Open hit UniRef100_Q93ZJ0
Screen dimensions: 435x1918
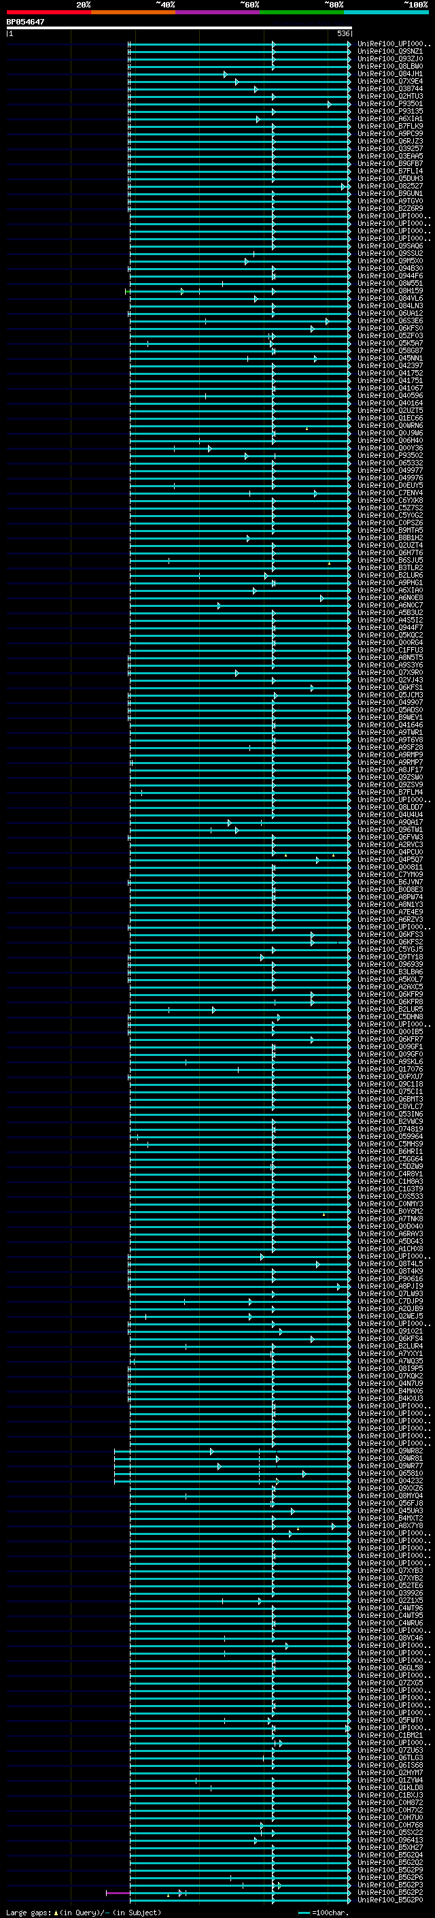390,59
